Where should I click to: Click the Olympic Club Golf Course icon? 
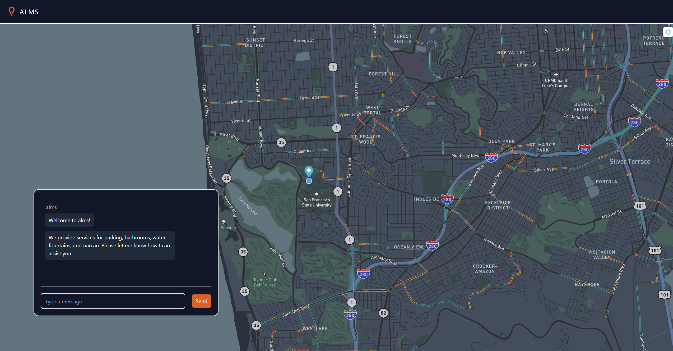[264, 274]
